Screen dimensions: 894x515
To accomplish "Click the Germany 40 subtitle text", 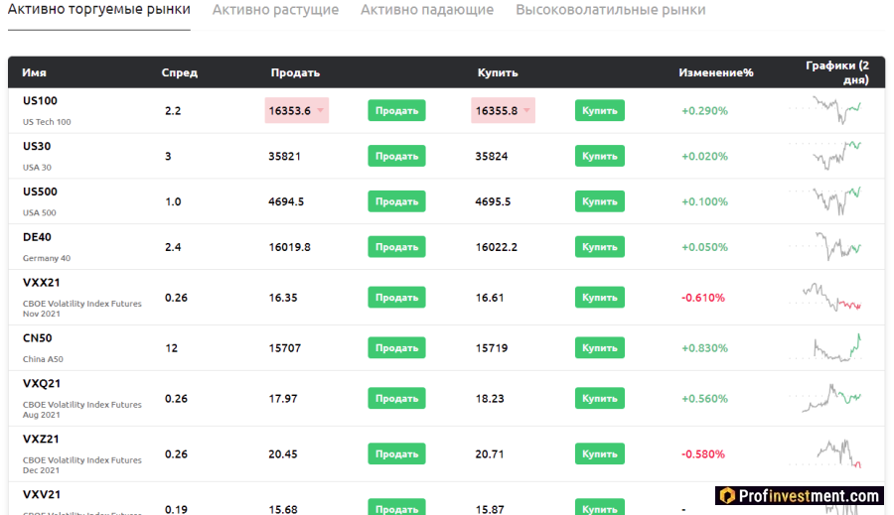I will point(47,258).
